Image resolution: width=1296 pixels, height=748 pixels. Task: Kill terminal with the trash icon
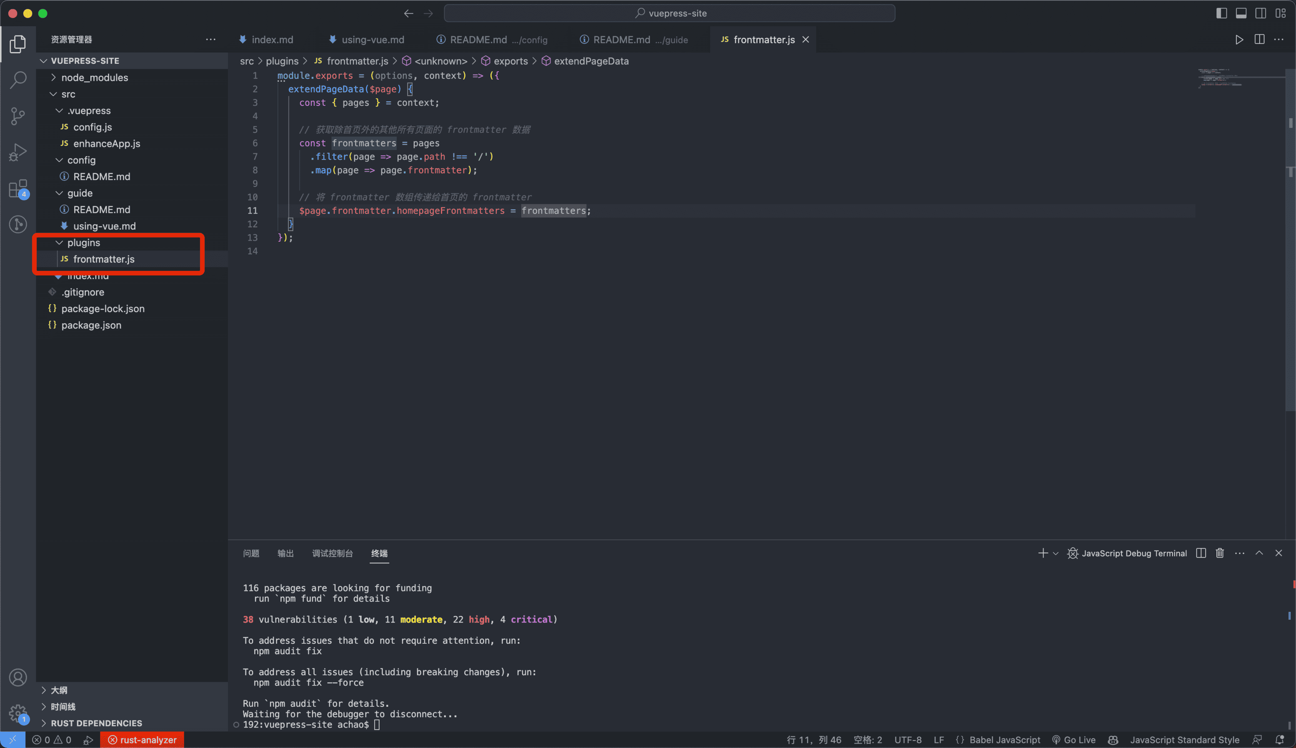pyautogui.click(x=1219, y=553)
